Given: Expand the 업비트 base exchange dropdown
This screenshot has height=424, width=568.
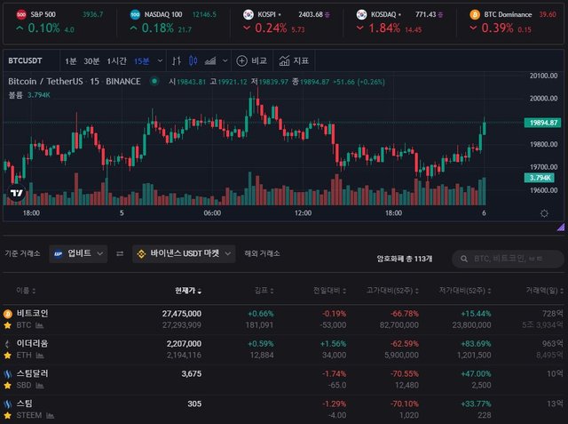Looking at the screenshot, I should [78, 253].
